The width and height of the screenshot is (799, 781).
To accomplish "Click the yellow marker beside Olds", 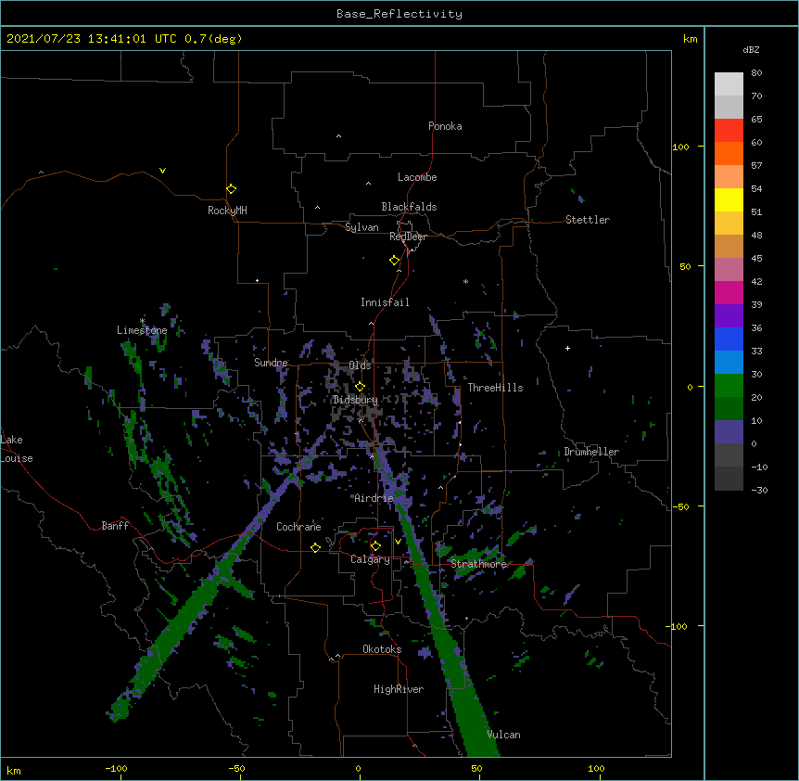I will point(360,387).
